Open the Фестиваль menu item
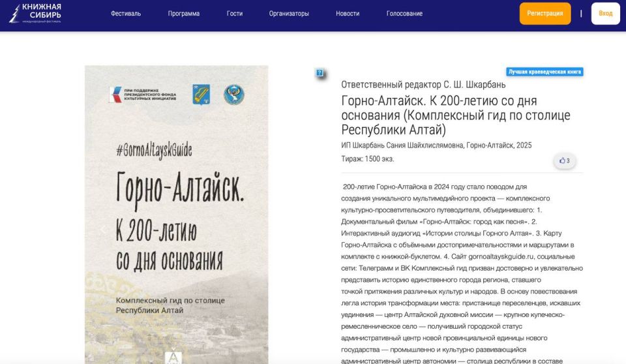This screenshot has height=364, width=626. [x=126, y=14]
